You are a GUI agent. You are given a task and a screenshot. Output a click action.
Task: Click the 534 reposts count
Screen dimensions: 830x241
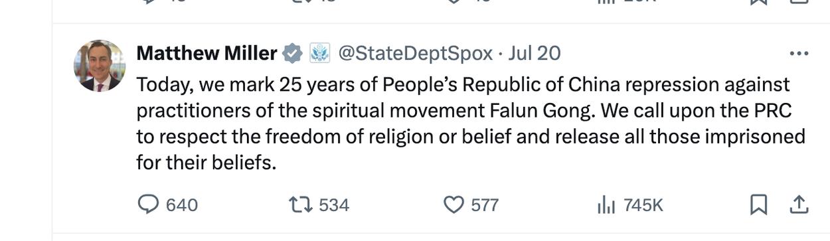tap(334, 205)
